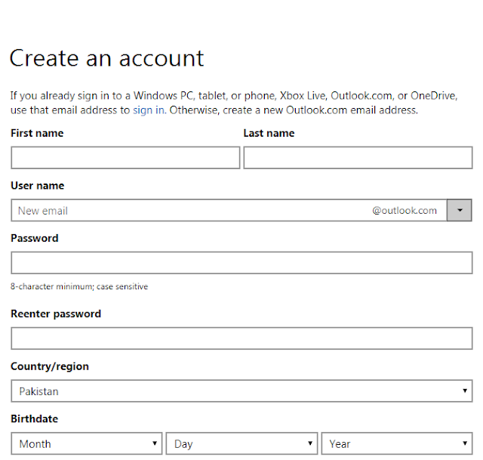Screen dimensions: 483x460
Task: Click the 'Create an account' heading
Action: tap(106, 58)
